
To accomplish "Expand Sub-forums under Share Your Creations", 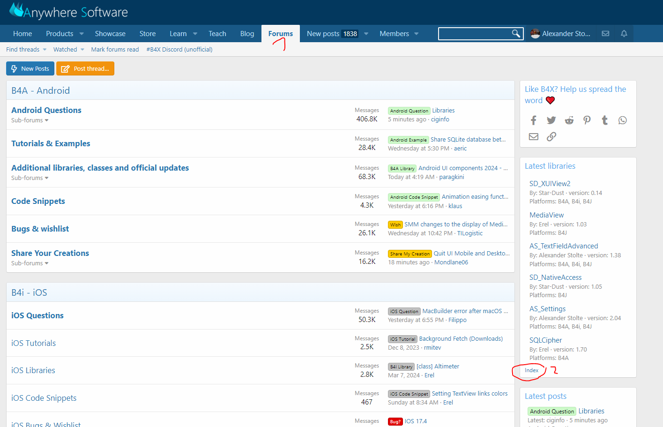I will [30, 263].
